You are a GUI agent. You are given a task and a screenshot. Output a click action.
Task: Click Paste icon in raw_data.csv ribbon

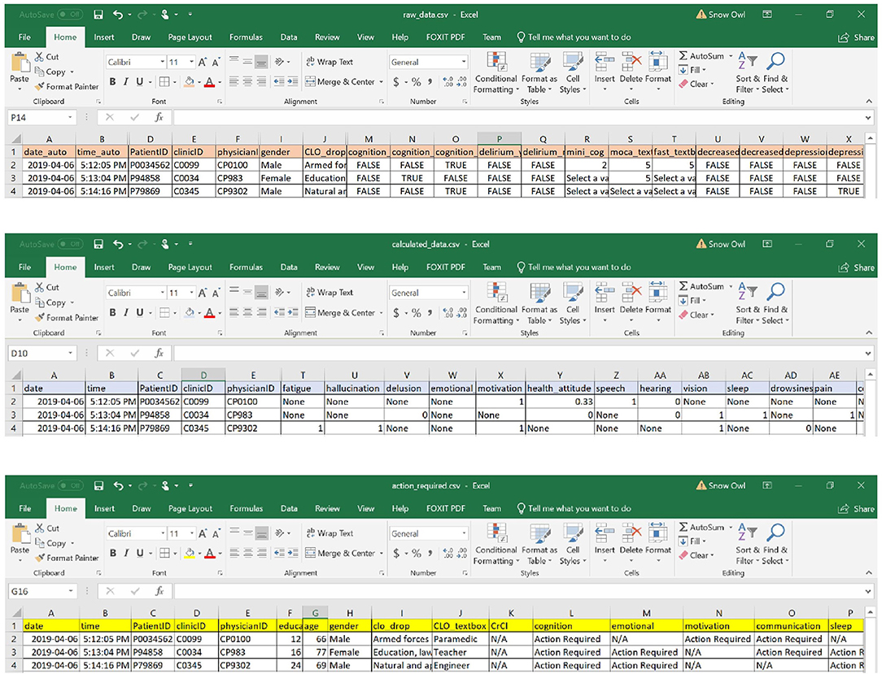[x=20, y=63]
